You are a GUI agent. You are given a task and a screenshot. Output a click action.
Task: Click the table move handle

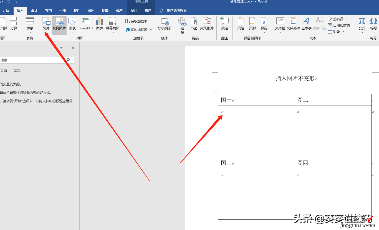click(216, 92)
